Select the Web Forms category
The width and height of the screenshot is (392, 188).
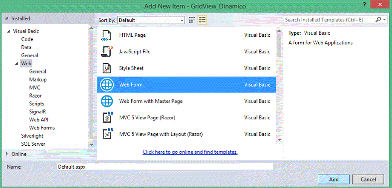(x=42, y=128)
